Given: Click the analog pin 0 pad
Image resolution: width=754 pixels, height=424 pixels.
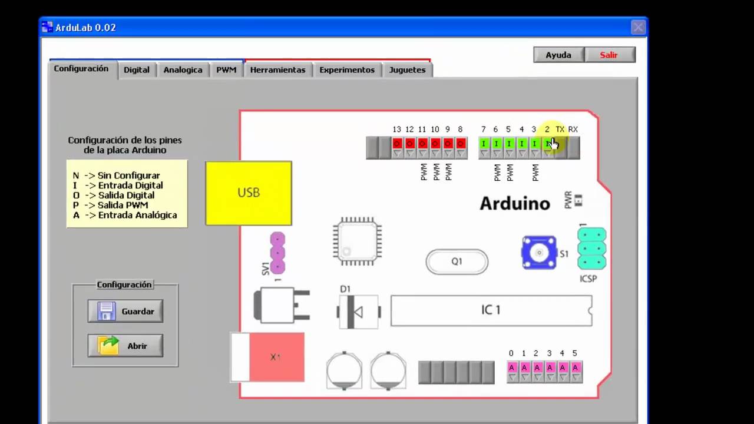Looking at the screenshot, I should 511,367.
